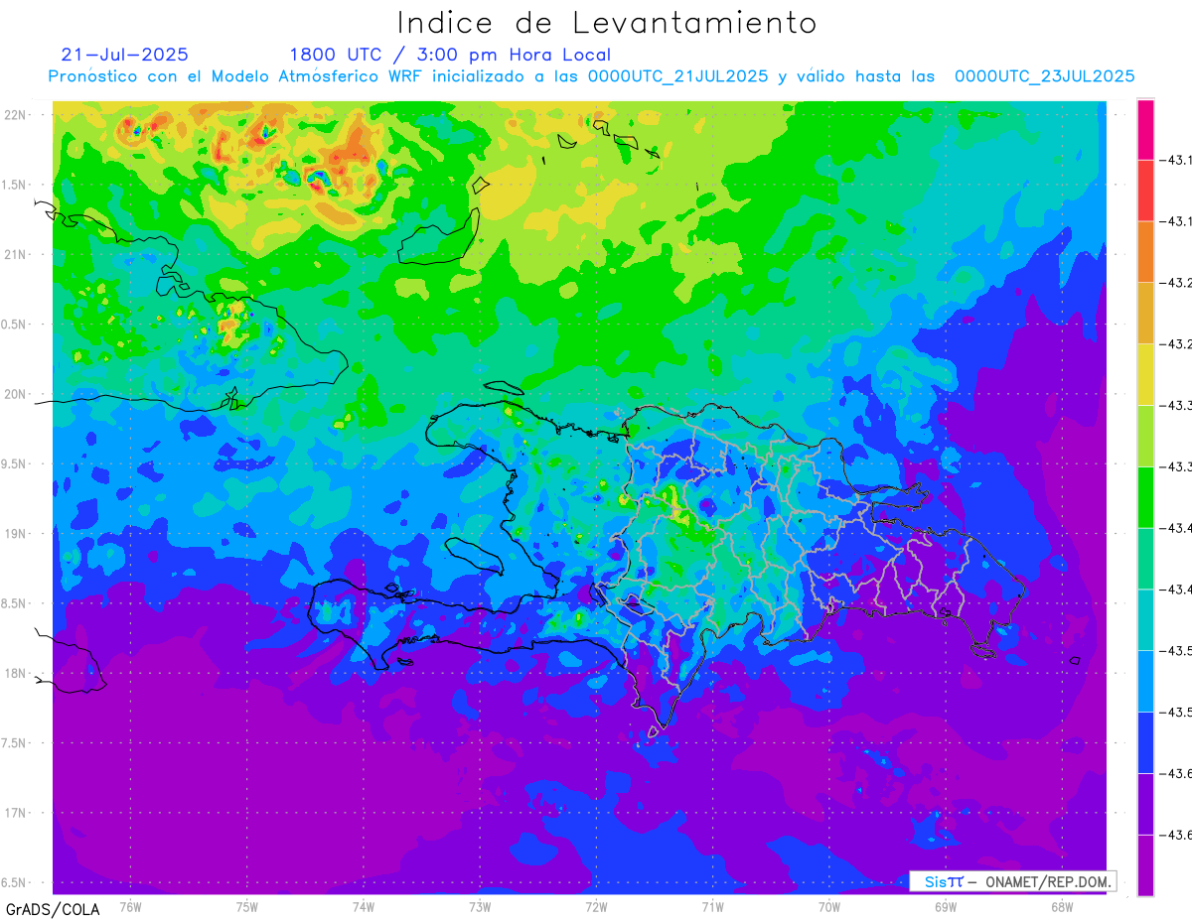Select the date text '21-Jul-2025'
This screenshot has height=920, width=1192.
[124, 55]
